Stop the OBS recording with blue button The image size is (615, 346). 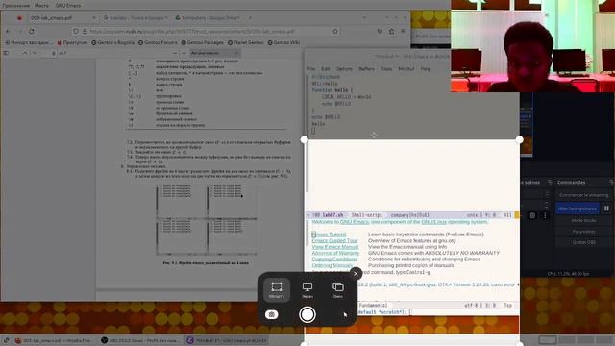(578, 209)
